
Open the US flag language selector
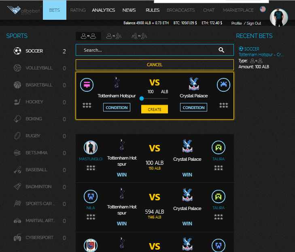(263, 9)
